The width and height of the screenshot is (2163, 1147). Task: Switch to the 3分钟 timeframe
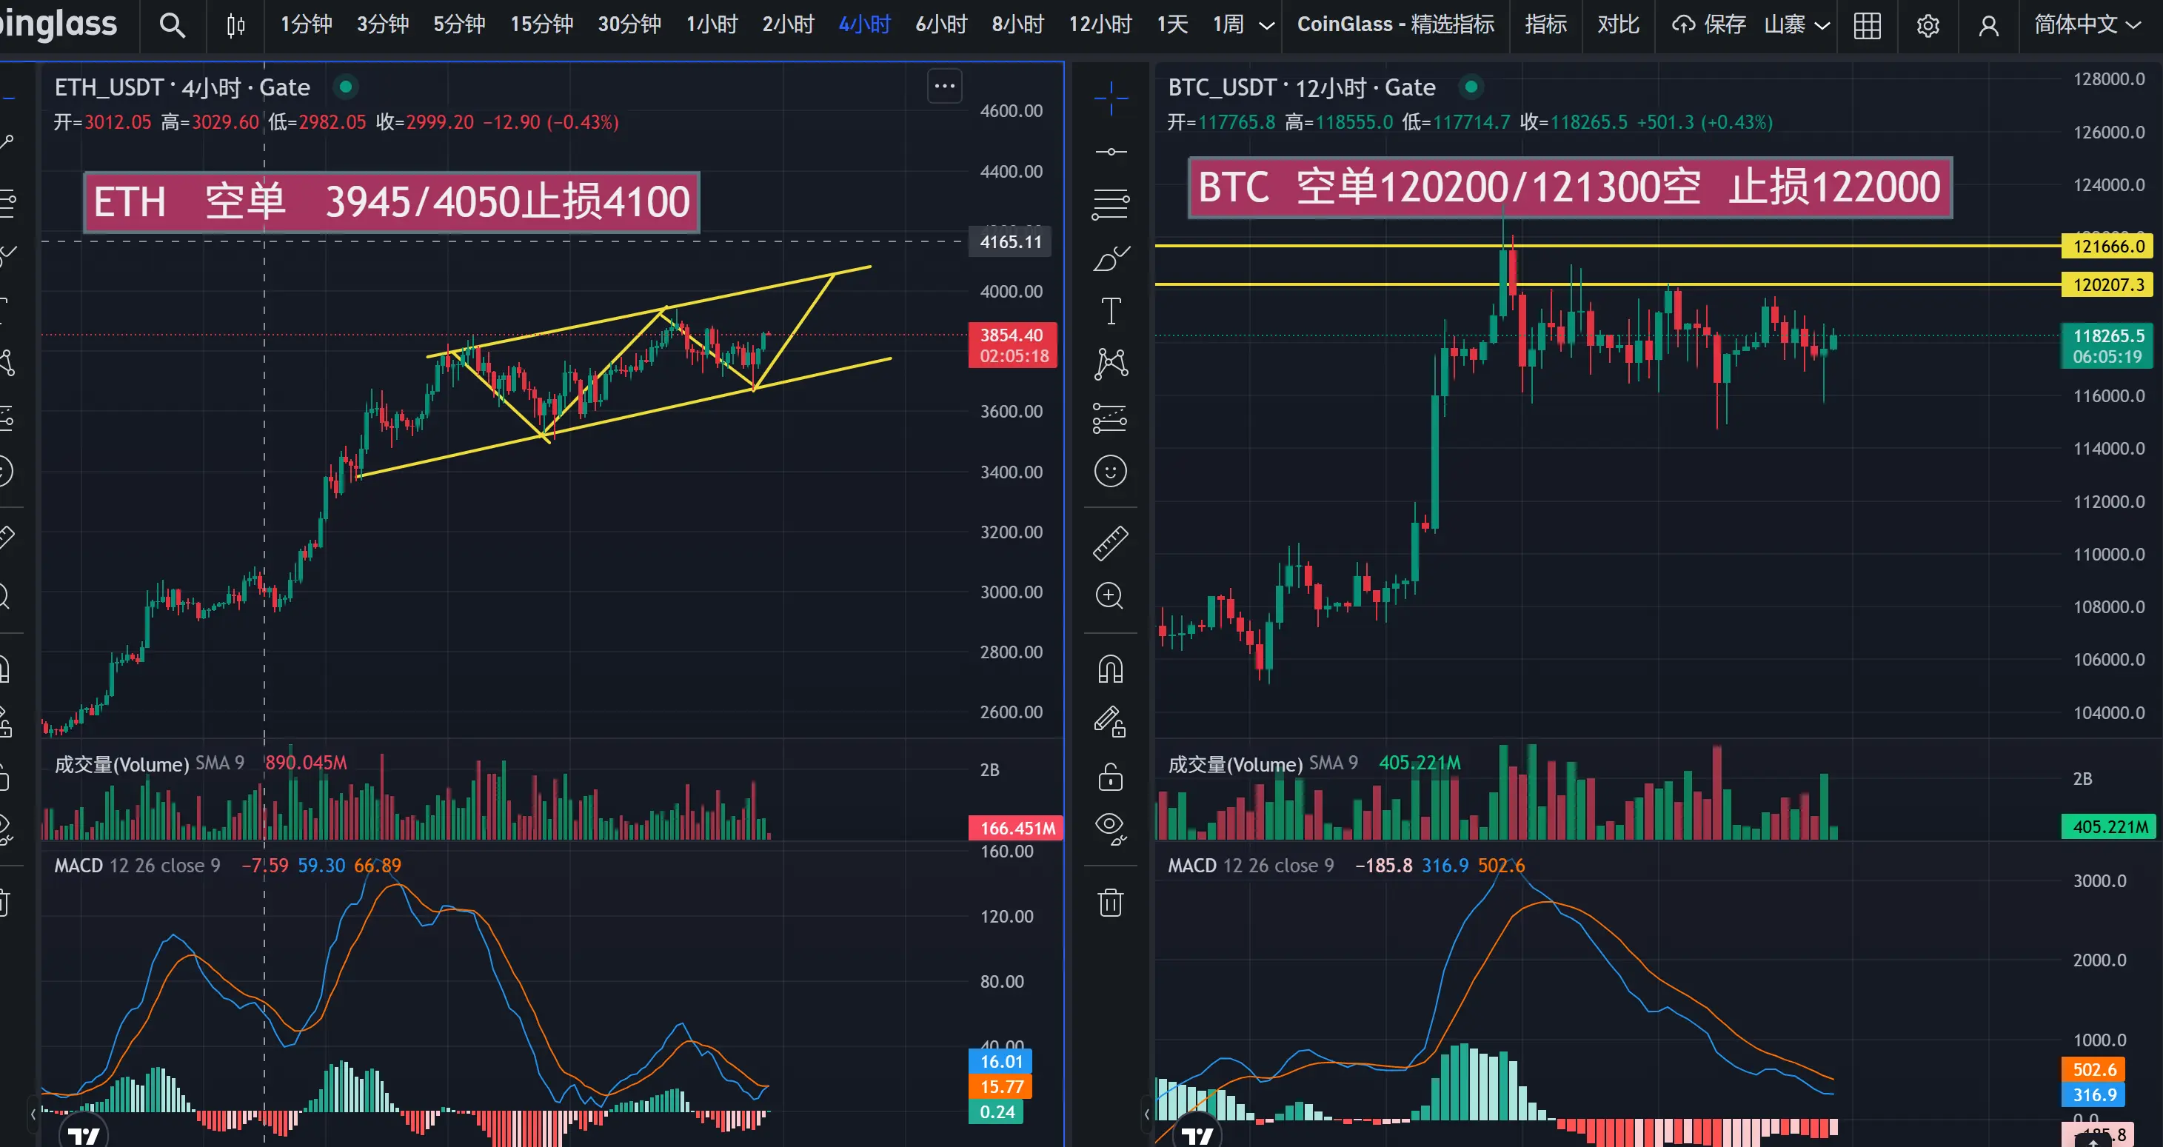(383, 24)
